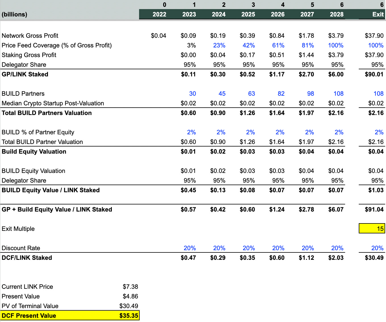
Task: Click the 2022 Network Gross Profit $0.04 cell
Action: (158, 35)
